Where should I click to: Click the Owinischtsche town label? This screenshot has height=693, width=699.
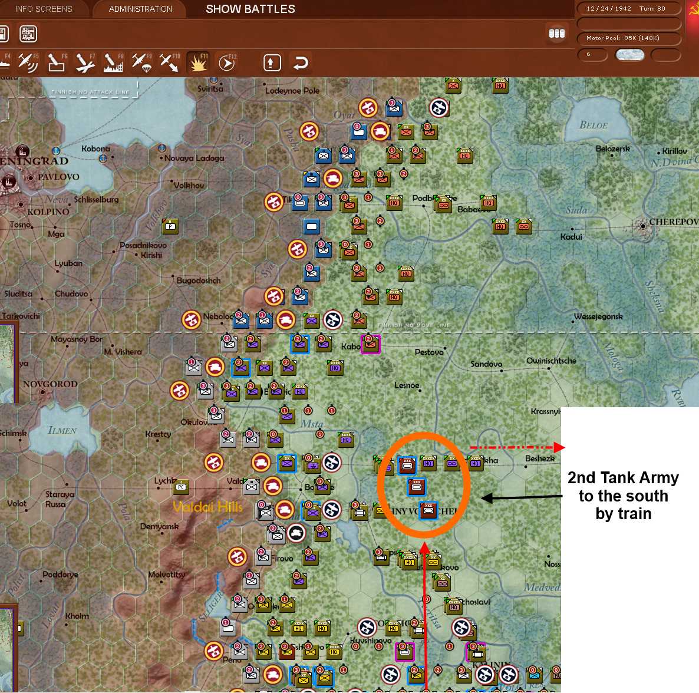coord(551,361)
